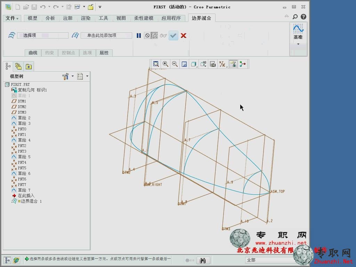Screen dimensions: 356x267
Task: Expand the windows list dropdown arrow
Action: click(84, 7)
